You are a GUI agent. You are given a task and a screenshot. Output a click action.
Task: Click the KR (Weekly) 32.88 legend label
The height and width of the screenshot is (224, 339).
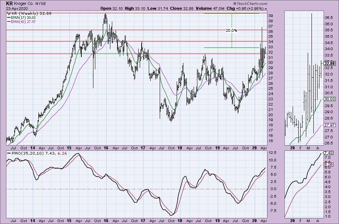[x=32, y=13]
